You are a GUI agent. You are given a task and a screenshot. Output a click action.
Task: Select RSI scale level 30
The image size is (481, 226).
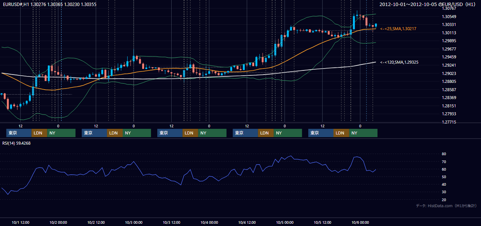pos(444,192)
